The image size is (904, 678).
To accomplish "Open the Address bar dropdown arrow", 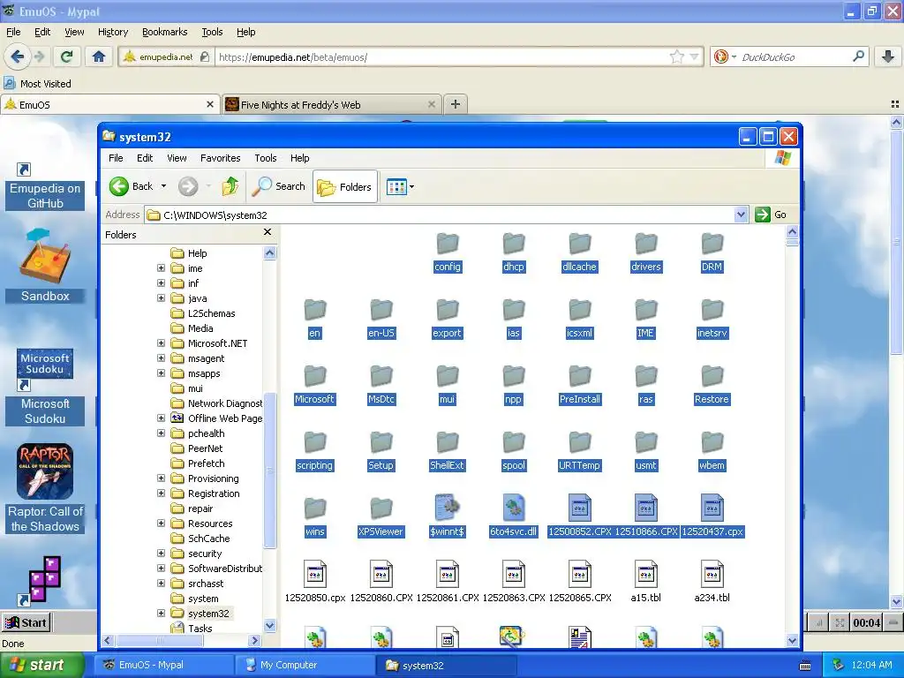I will 742,215.
